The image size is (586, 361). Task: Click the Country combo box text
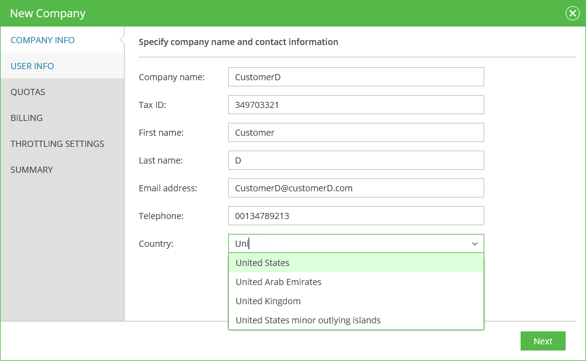[345, 244]
